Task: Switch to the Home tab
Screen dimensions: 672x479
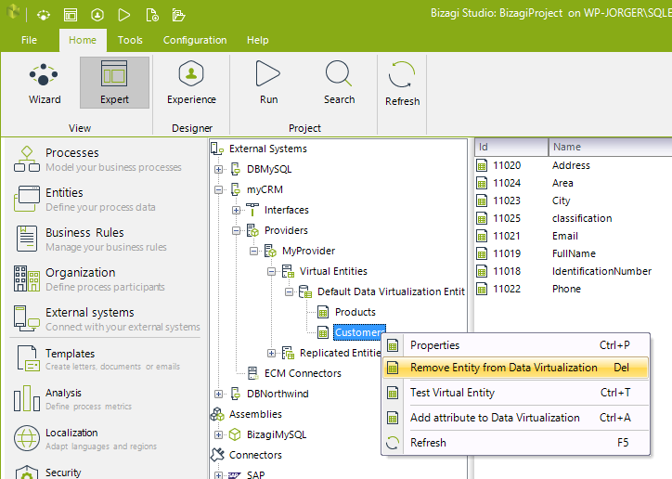Action: click(83, 40)
